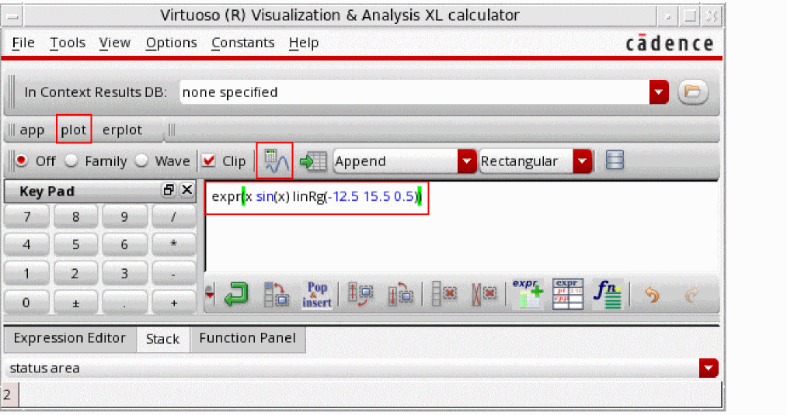Click keypad button 5
The width and height of the screenshot is (787, 415).
tap(76, 244)
